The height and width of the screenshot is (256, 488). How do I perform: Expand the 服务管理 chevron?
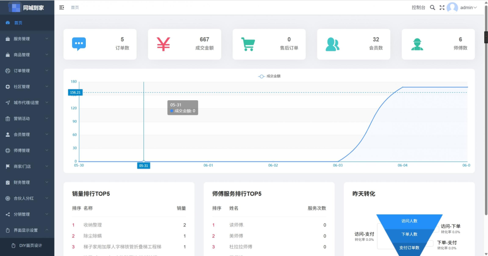click(47, 39)
